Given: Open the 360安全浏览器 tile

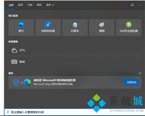Looking at the screenshot, I should click(x=129, y=27).
